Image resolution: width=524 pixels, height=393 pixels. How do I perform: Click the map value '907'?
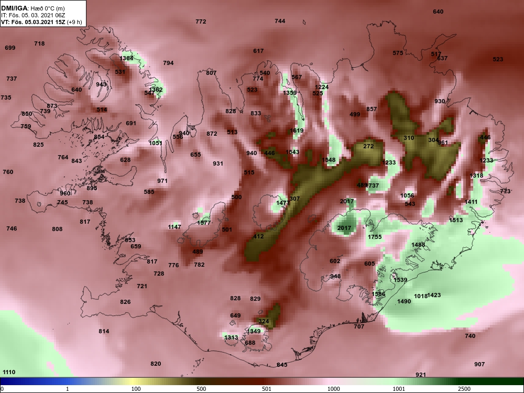click(479, 364)
